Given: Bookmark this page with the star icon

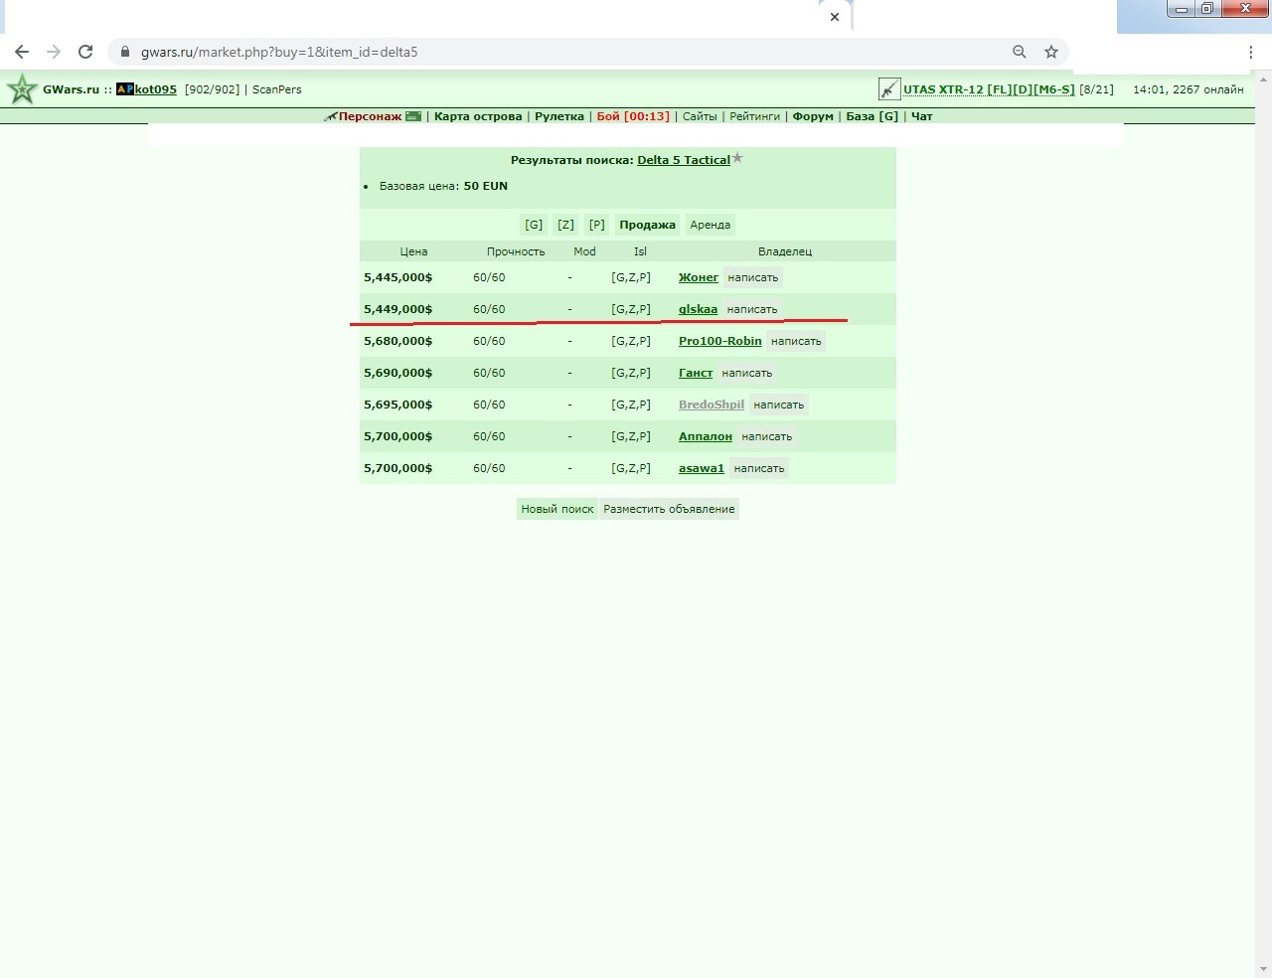Looking at the screenshot, I should click(x=1051, y=52).
